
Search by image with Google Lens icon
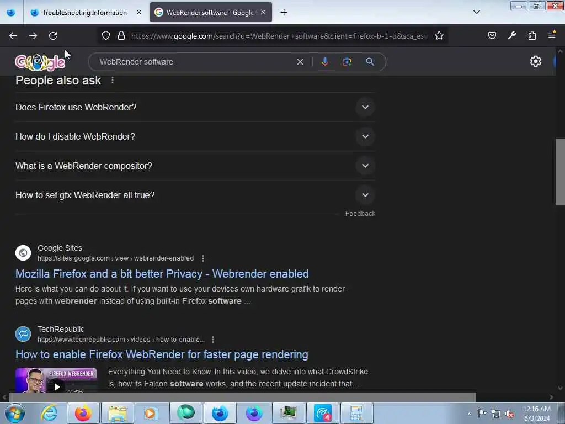[x=347, y=62]
